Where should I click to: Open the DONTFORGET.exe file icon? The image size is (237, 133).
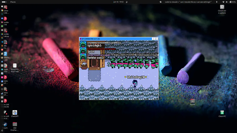pos(15,68)
